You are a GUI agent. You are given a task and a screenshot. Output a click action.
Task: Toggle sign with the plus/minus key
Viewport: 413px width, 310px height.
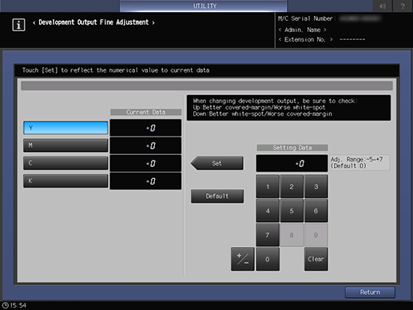pyautogui.click(x=243, y=259)
